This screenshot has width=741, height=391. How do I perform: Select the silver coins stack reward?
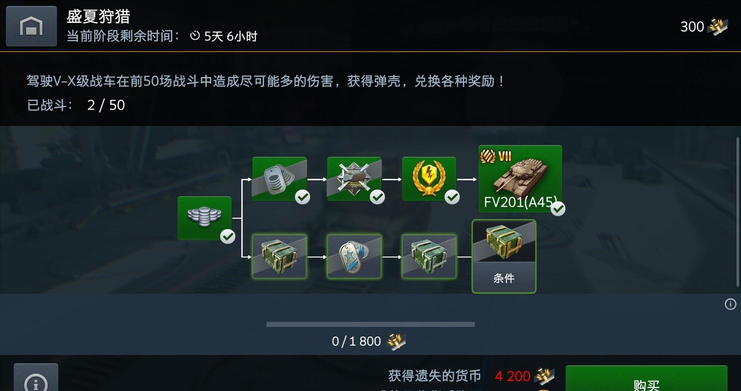(205, 218)
